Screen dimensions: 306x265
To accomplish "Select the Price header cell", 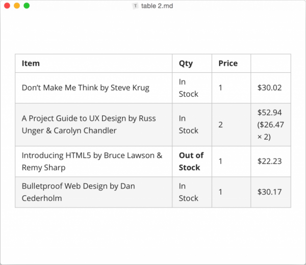I will [231, 63].
